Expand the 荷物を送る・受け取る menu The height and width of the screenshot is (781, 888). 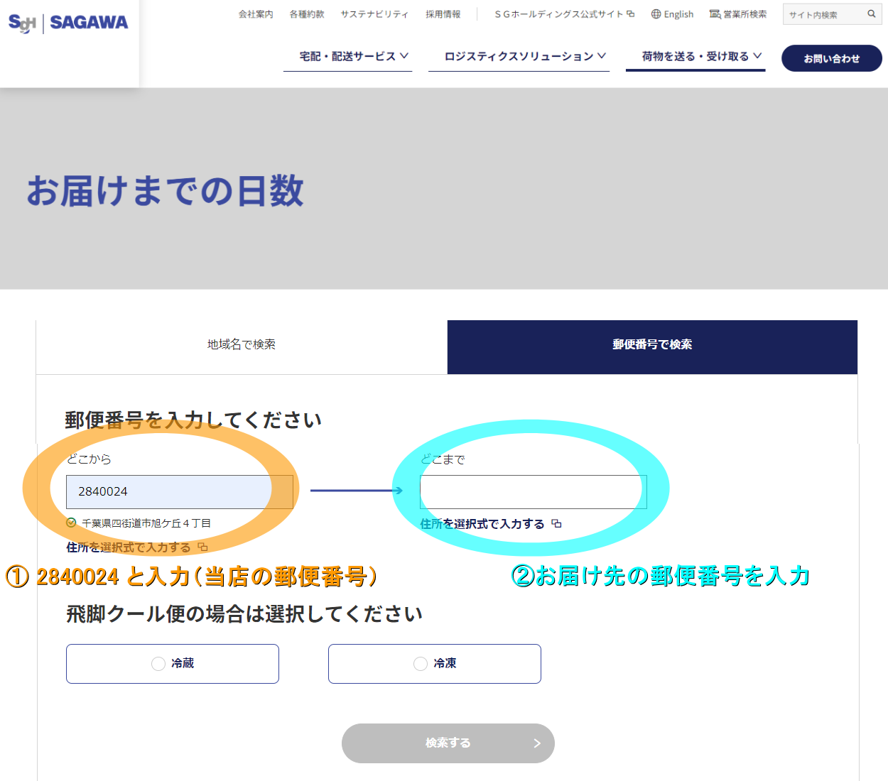(x=695, y=56)
